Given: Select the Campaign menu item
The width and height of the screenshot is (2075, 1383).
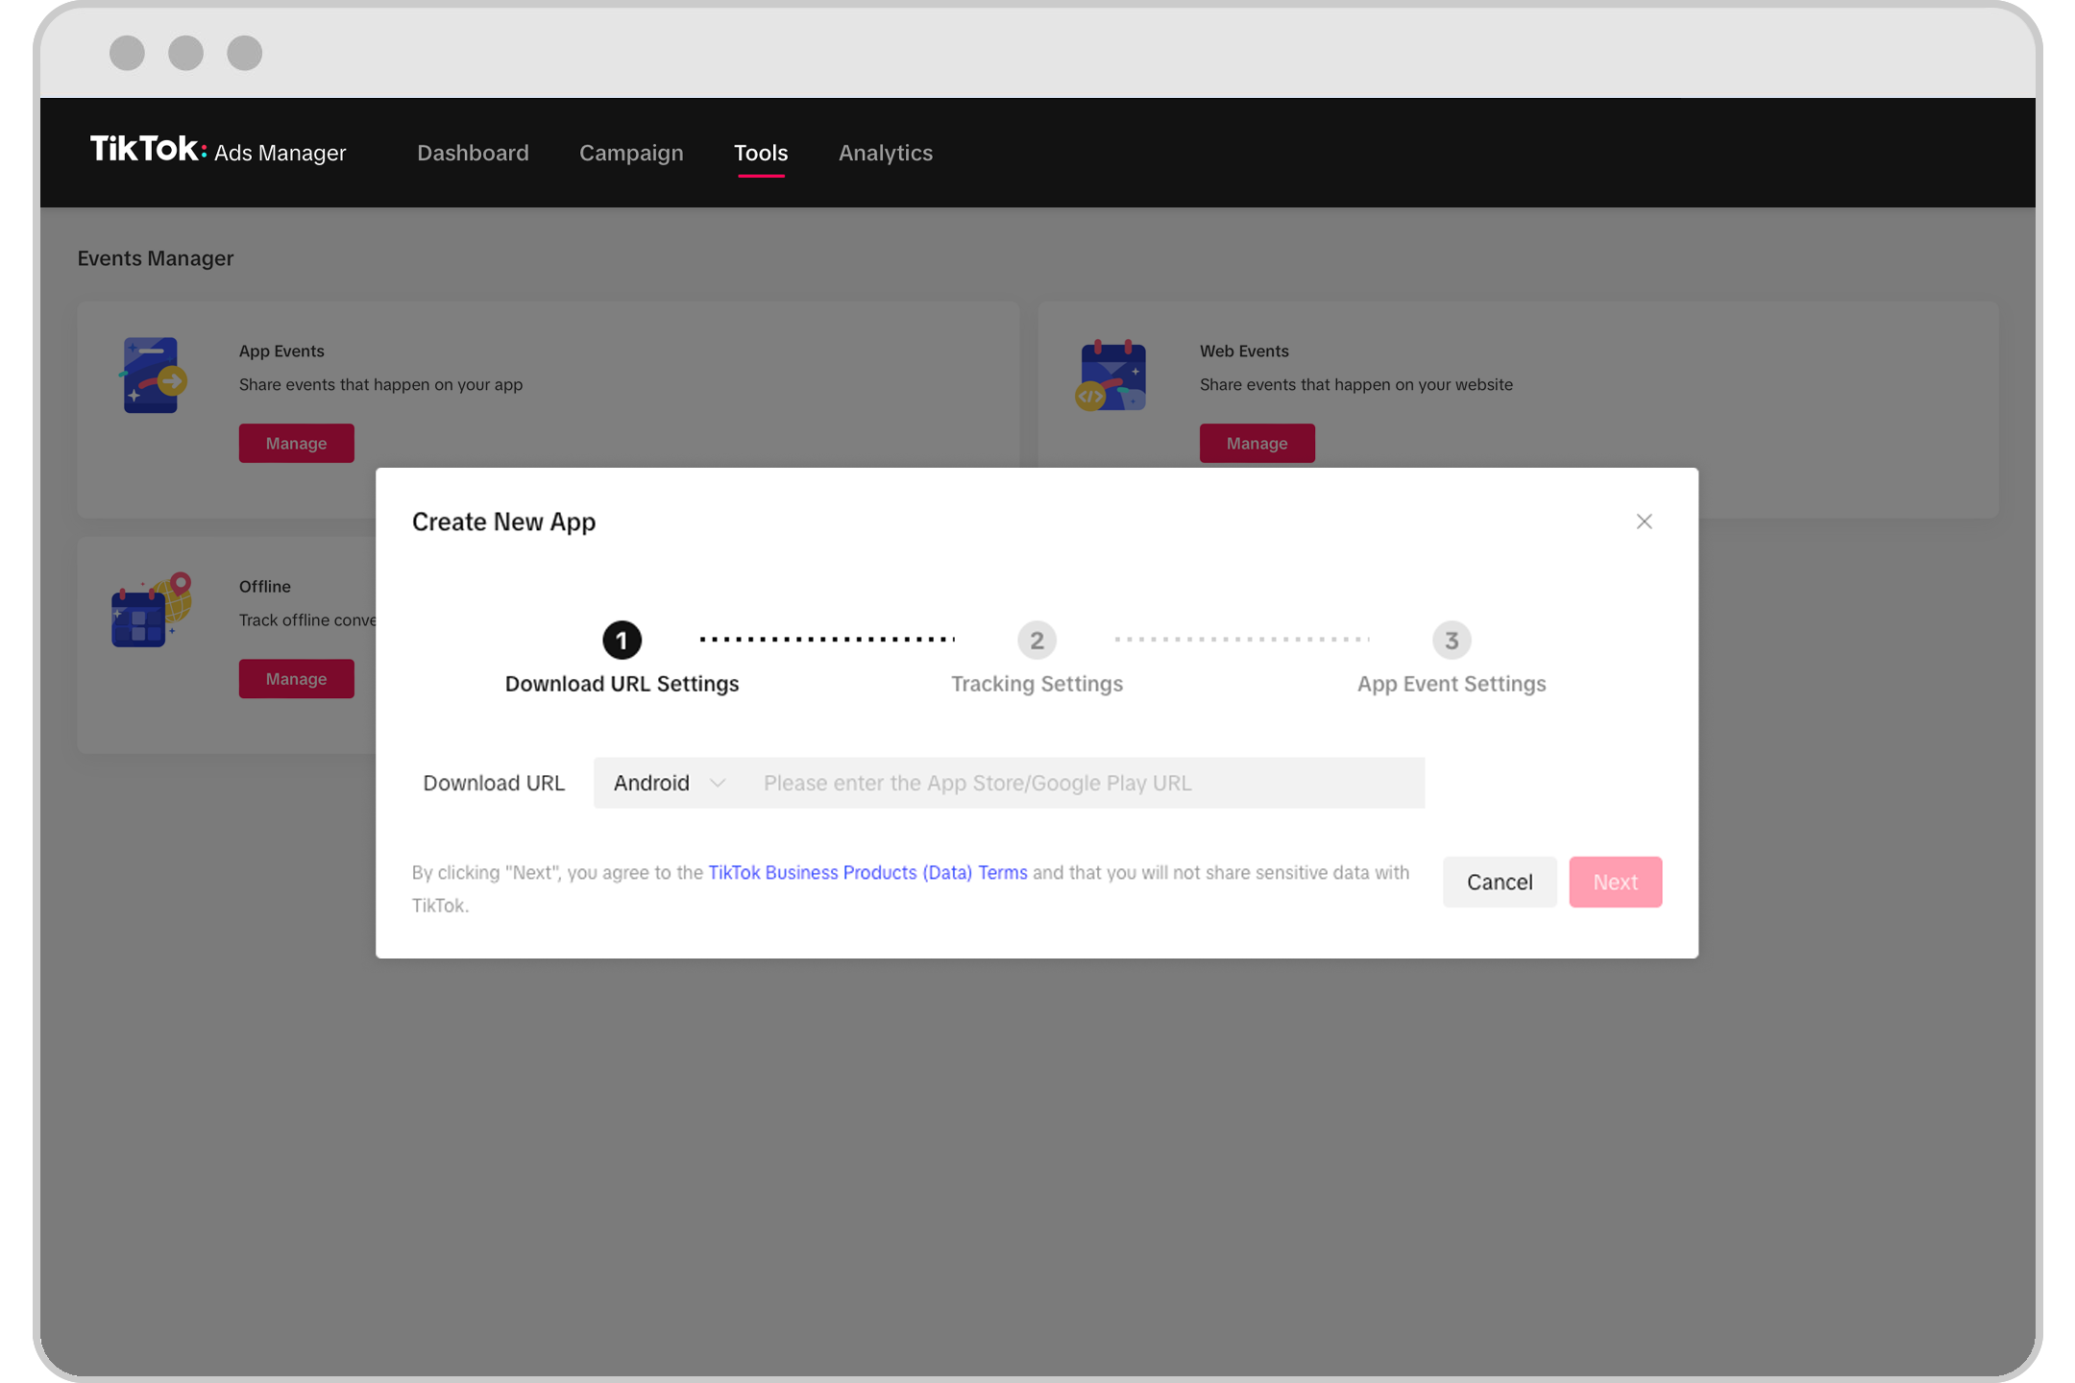Looking at the screenshot, I should 630,152.
